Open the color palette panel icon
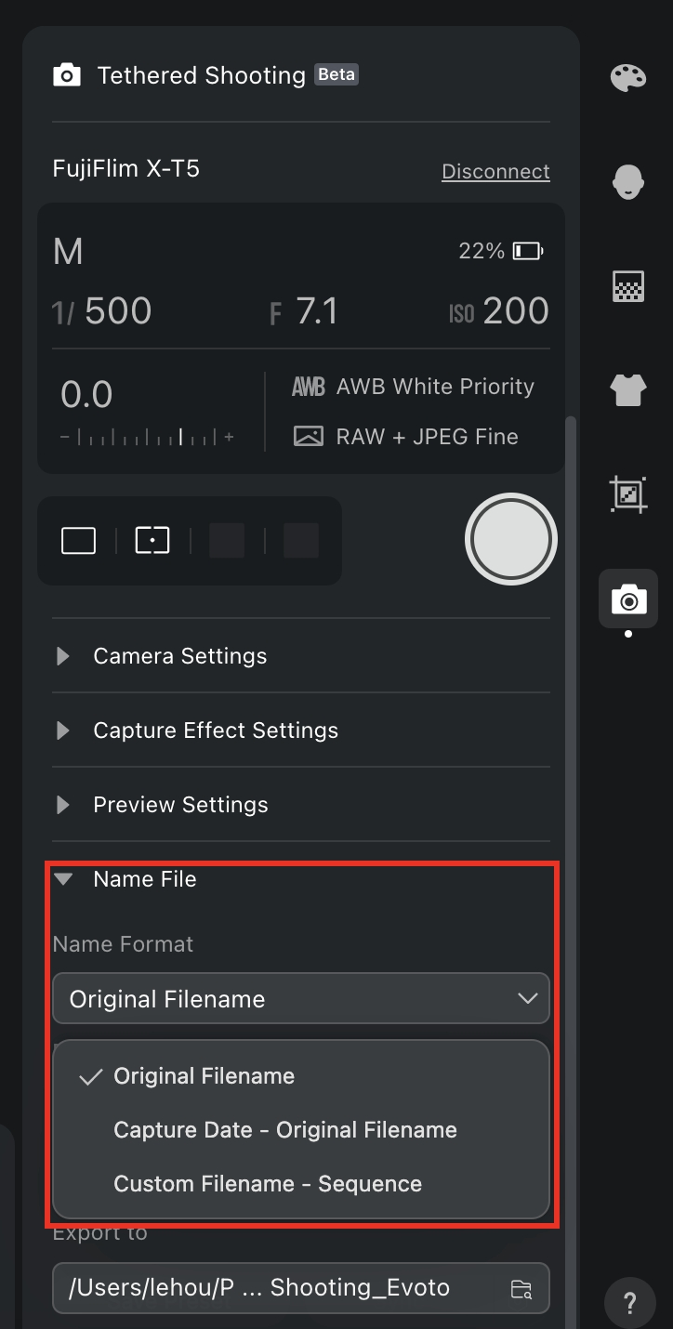Image resolution: width=673 pixels, height=1329 pixels. pos(628,78)
